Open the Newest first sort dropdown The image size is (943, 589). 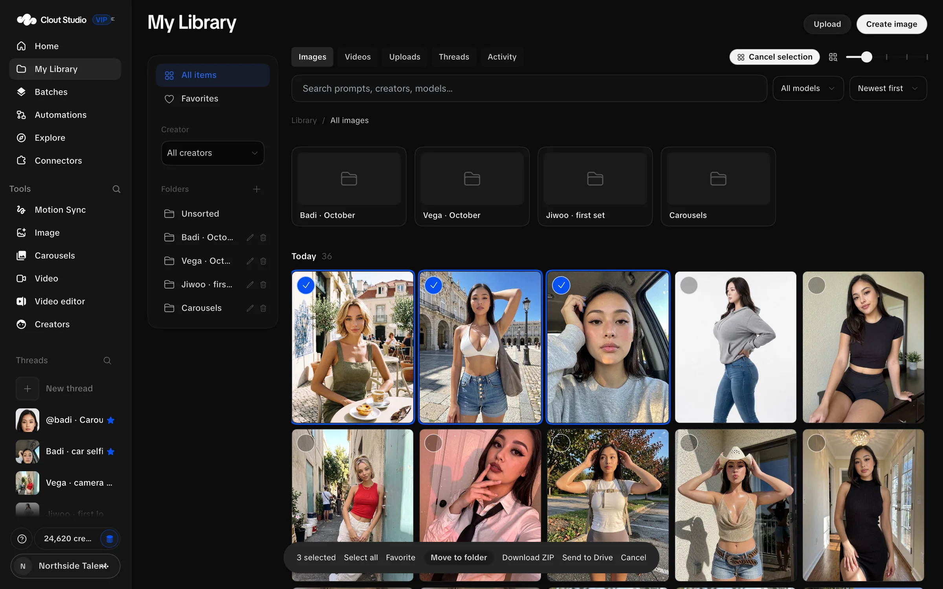coord(888,88)
